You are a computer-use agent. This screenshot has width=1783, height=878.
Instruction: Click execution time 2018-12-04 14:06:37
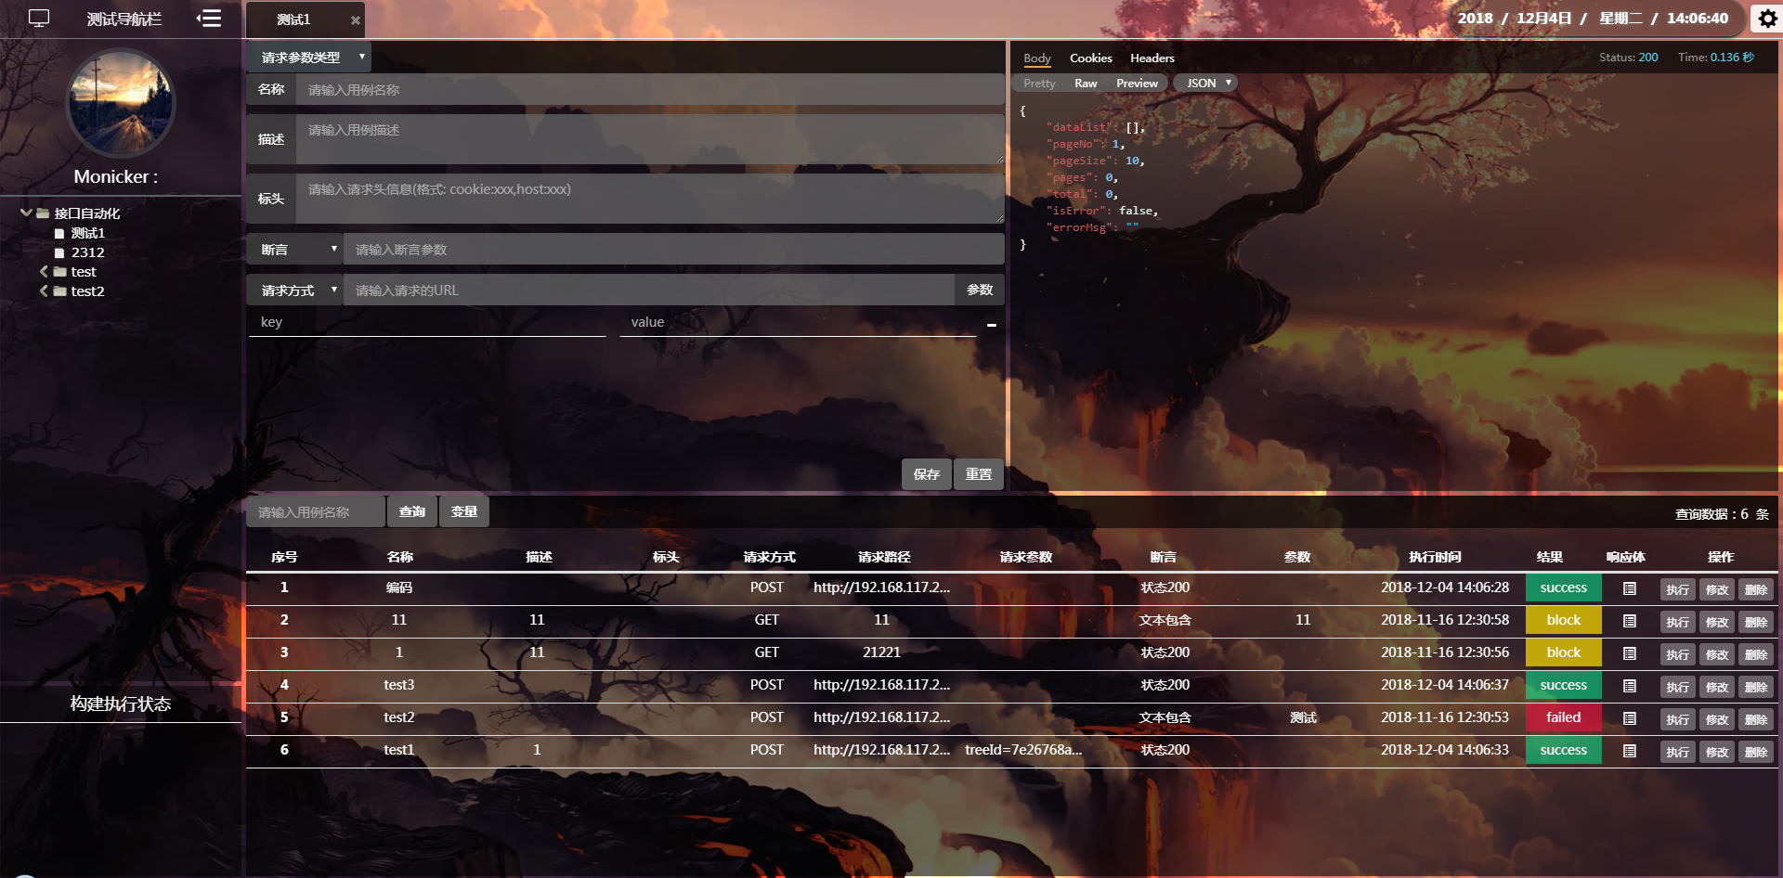(1445, 685)
